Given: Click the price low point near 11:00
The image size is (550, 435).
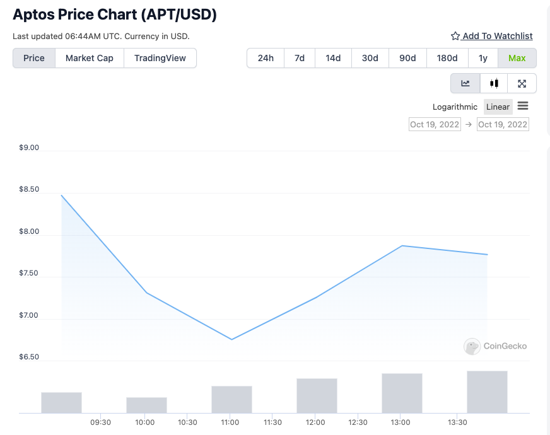Looking at the screenshot, I should [231, 339].
